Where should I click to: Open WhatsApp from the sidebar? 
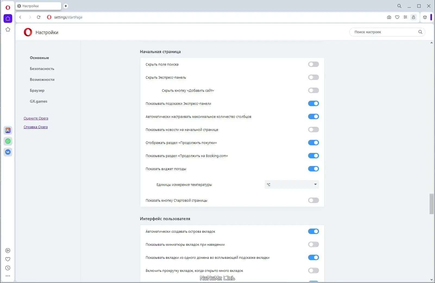click(x=8, y=141)
